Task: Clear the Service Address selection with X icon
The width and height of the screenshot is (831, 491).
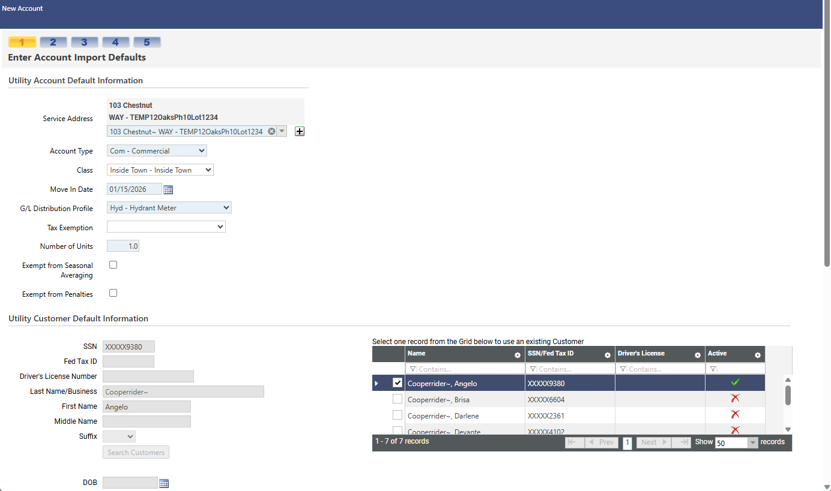Action: 271,131
